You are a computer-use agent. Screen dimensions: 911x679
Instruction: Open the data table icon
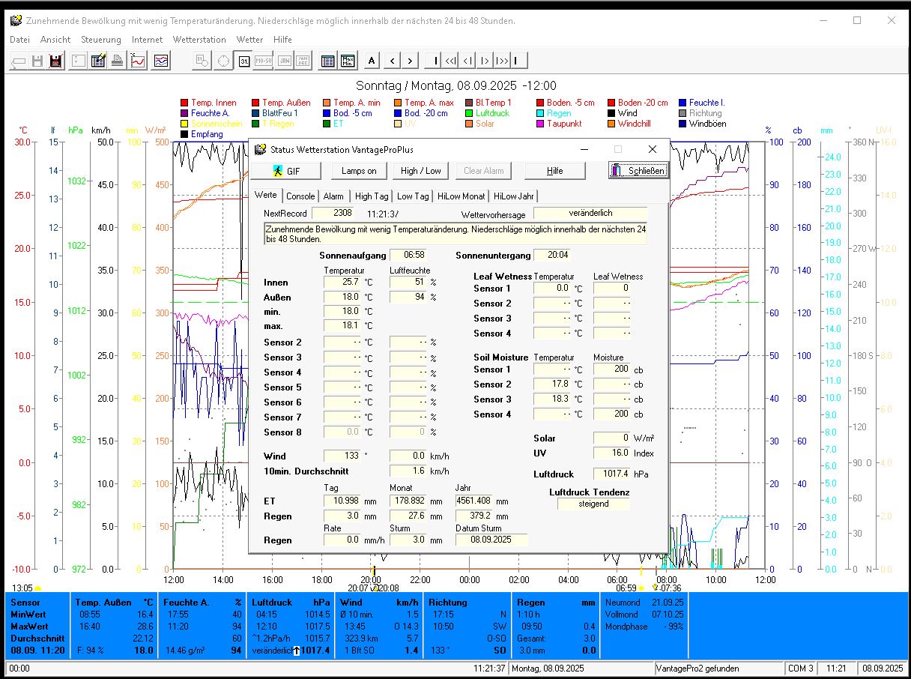pyautogui.click(x=327, y=61)
